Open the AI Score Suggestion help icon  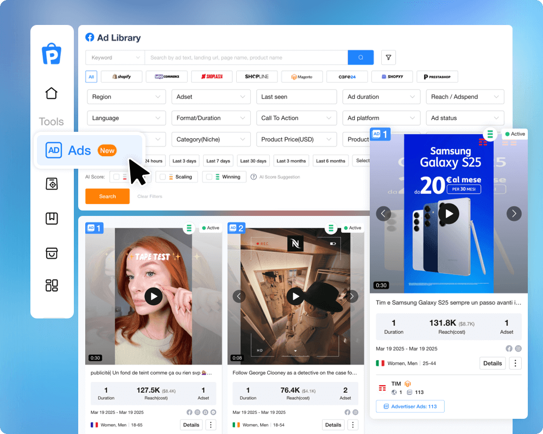[254, 177]
